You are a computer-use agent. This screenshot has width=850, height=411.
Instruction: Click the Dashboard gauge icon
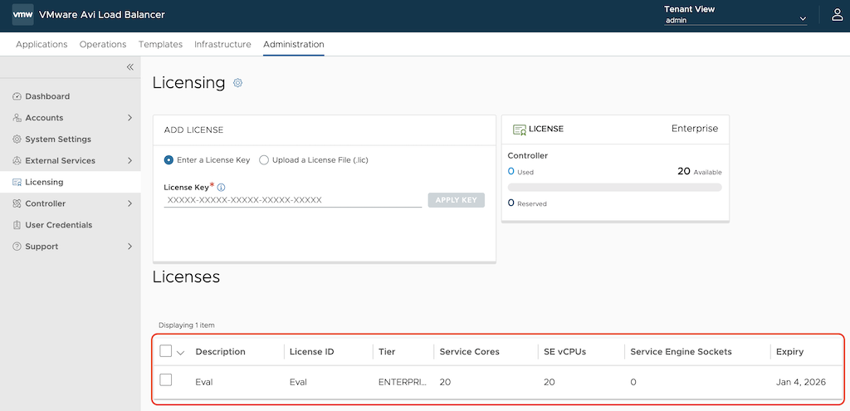click(17, 96)
